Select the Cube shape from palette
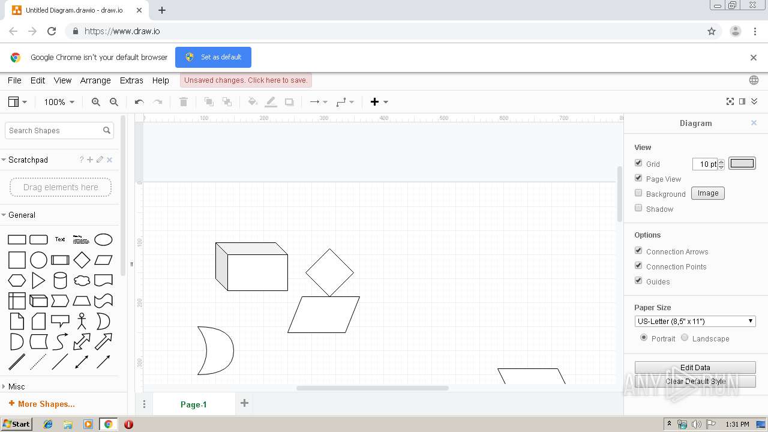 click(x=38, y=301)
